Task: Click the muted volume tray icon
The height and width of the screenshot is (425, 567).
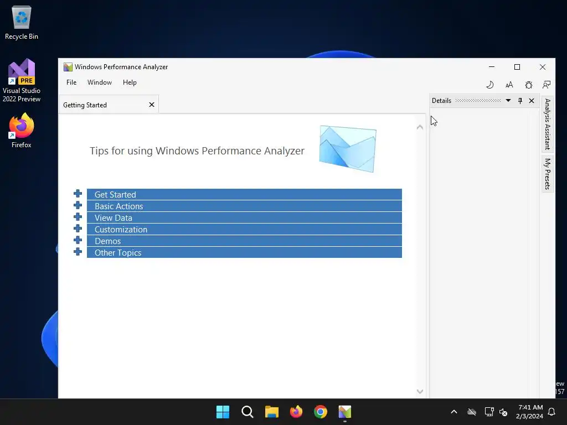Action: coord(503,412)
